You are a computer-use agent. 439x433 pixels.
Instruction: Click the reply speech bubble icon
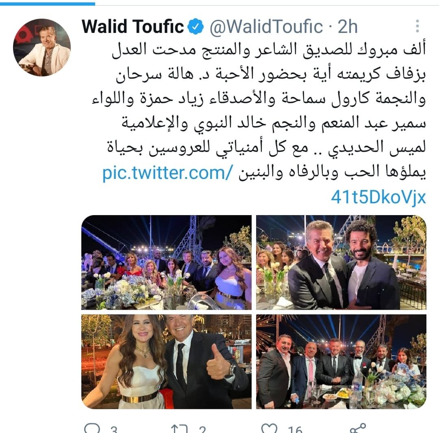[x=92, y=428]
